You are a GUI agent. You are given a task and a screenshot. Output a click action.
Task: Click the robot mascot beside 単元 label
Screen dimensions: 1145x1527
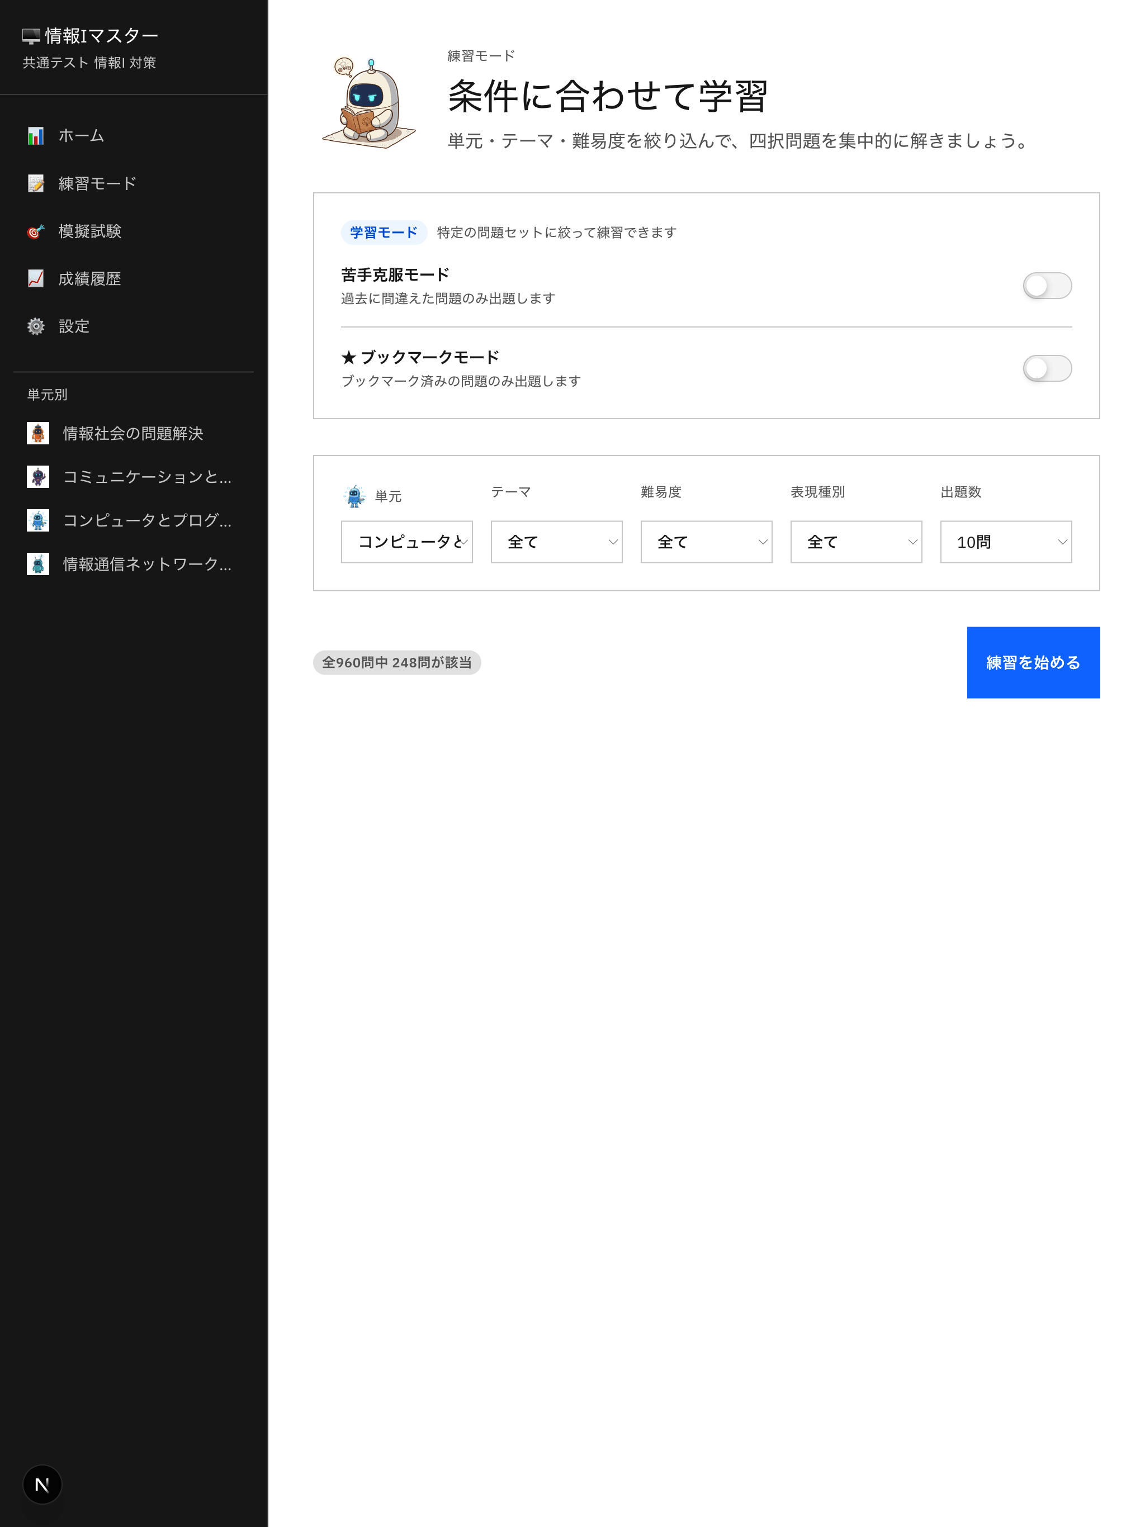[x=354, y=494]
